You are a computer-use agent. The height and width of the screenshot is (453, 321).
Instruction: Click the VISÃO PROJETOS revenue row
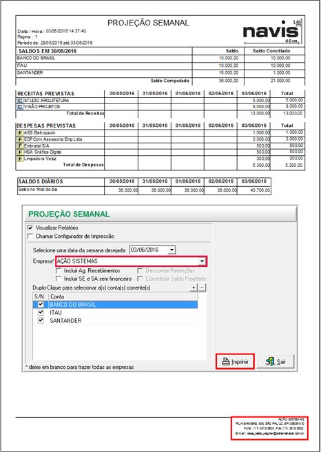coord(160,107)
